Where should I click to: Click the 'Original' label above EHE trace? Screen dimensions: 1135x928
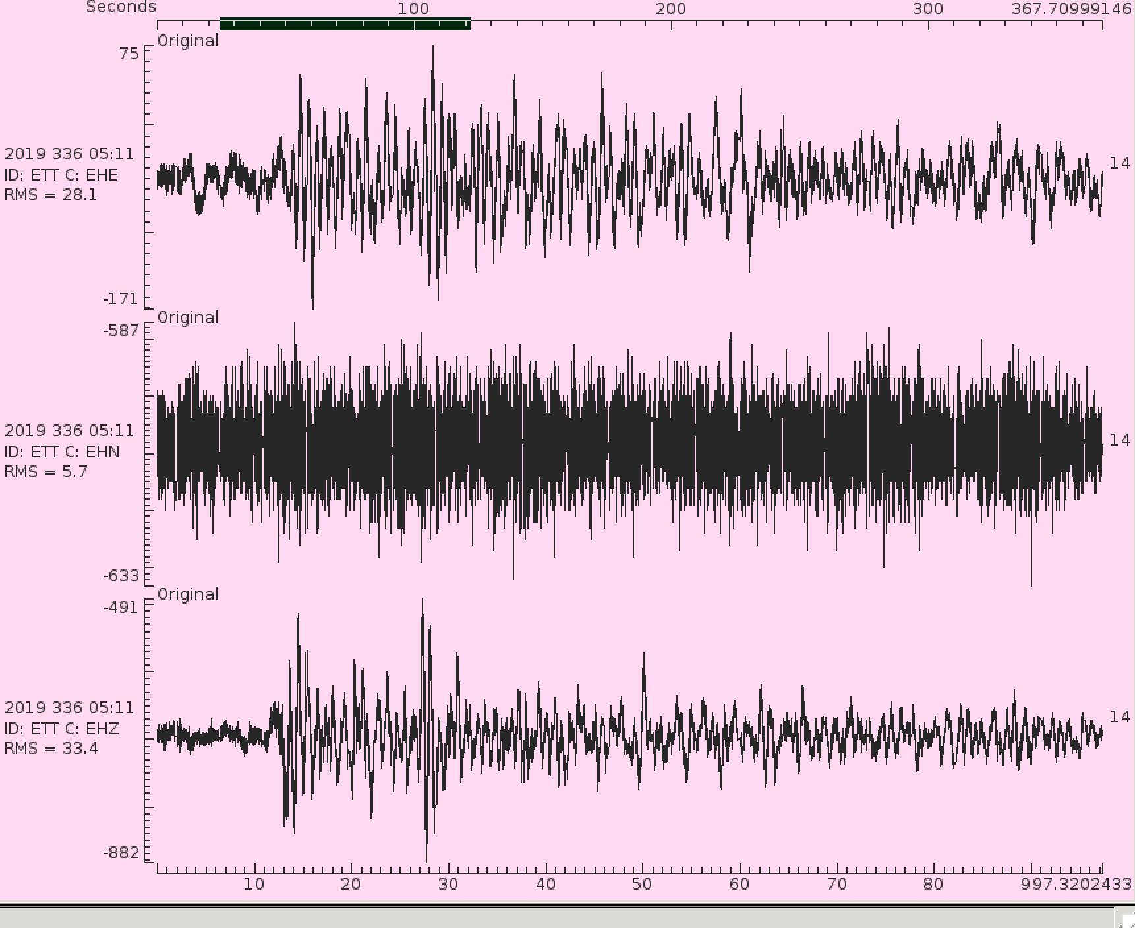(x=188, y=41)
